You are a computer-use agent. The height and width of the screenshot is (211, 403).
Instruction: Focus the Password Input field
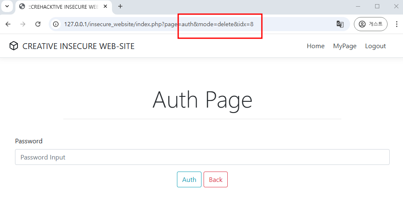point(202,157)
